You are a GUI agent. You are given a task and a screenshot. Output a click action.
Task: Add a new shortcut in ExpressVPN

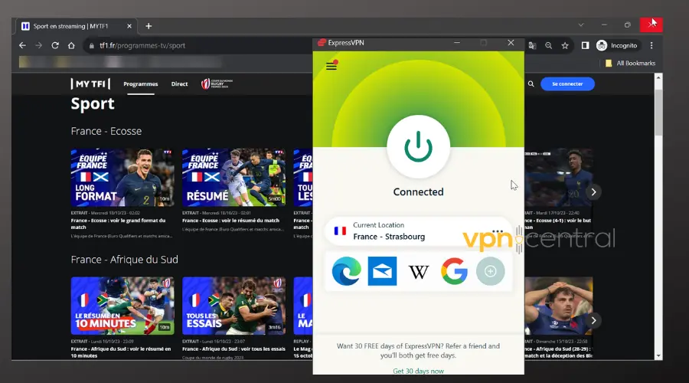pos(491,271)
